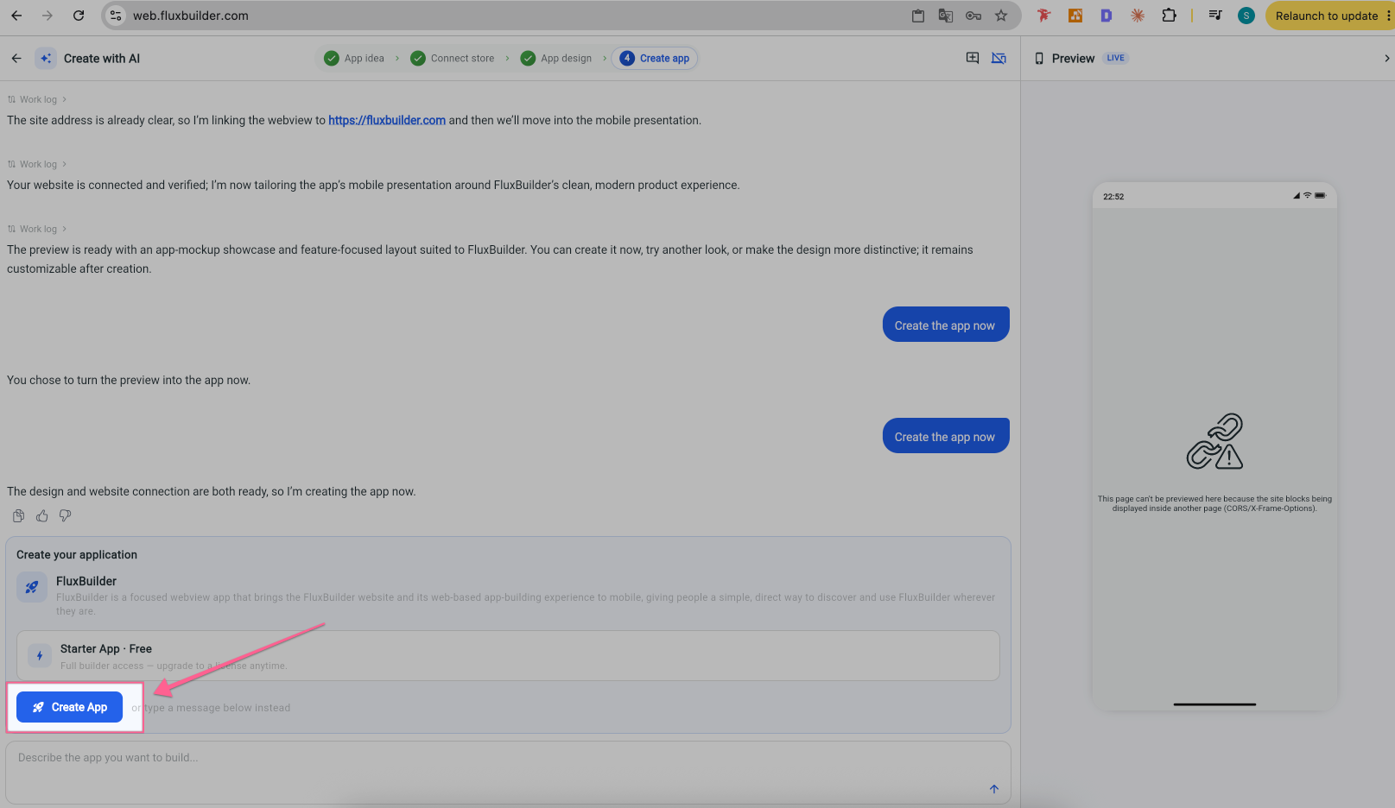Go back using the app's back arrow
Screen dimensions: 1395x808
16,58
